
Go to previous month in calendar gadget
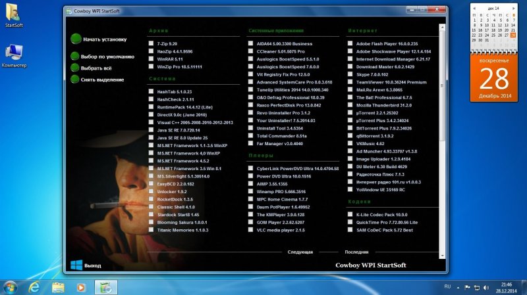click(474, 9)
